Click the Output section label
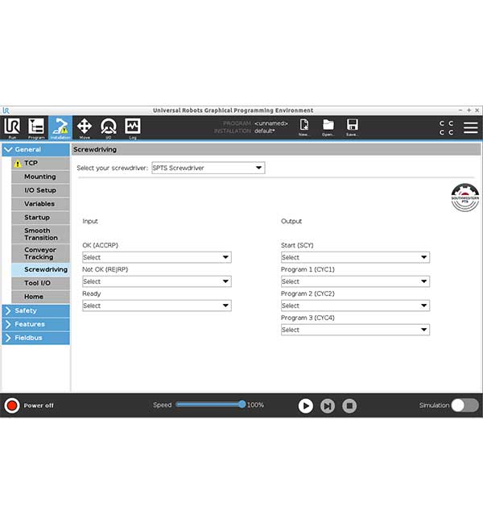This screenshot has height=524, width=483. [x=291, y=221]
